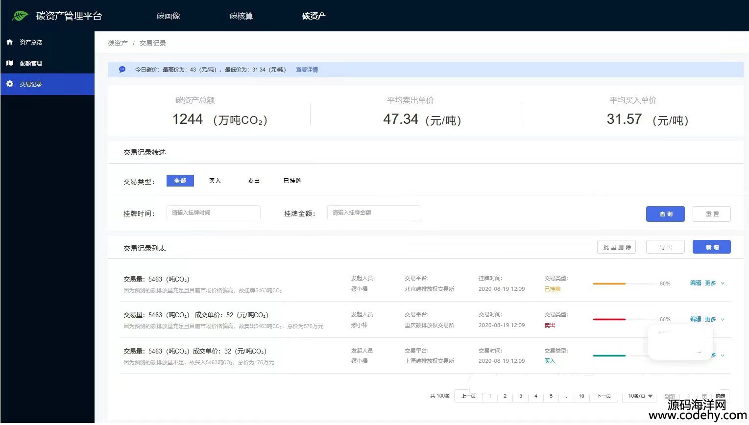Click the red 卖出 status in the second record
The width and height of the screenshot is (749, 425).
tap(550, 325)
